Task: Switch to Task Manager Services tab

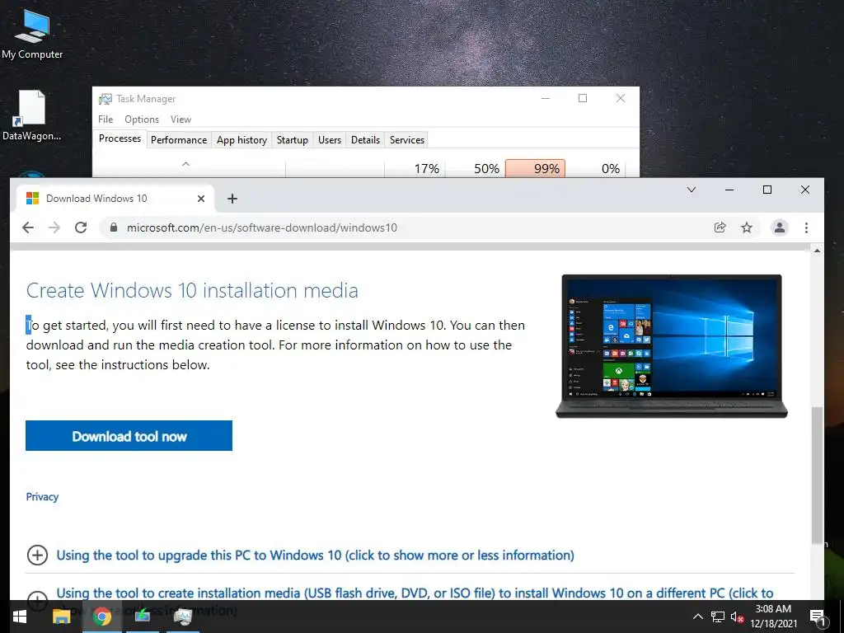Action: [x=407, y=140]
